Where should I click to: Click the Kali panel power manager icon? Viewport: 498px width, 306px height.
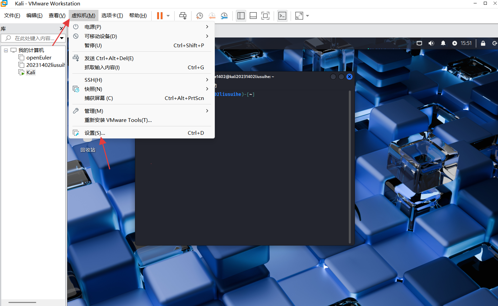coord(454,43)
